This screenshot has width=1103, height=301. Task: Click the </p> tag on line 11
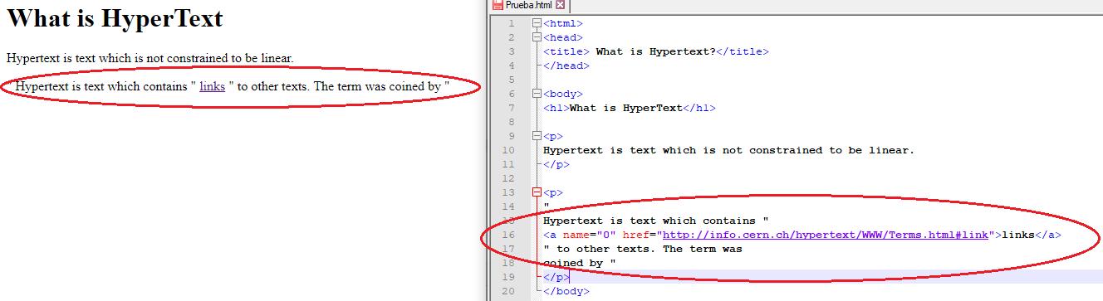click(x=556, y=164)
